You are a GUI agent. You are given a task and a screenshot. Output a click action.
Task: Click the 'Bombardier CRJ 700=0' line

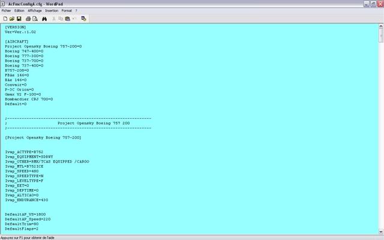coord(29,99)
